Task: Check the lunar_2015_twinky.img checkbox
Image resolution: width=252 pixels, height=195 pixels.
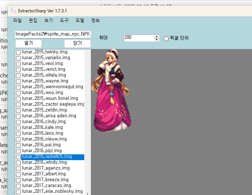Action: (x=18, y=52)
